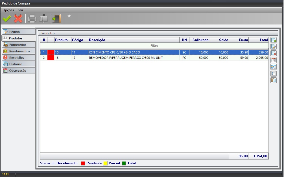284x177 pixels.
Task: Switch to the Fornecedor tab
Action: click(x=19, y=45)
